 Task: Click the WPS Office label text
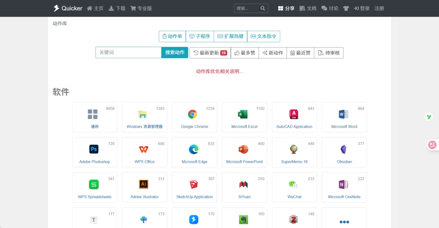pos(144,162)
